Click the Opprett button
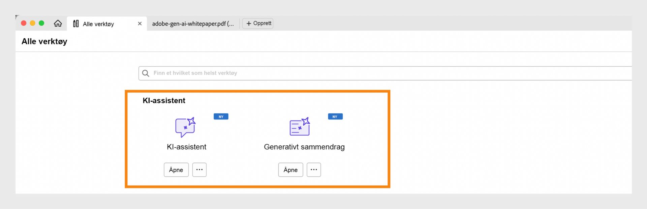This screenshot has height=209, width=647. (x=258, y=23)
